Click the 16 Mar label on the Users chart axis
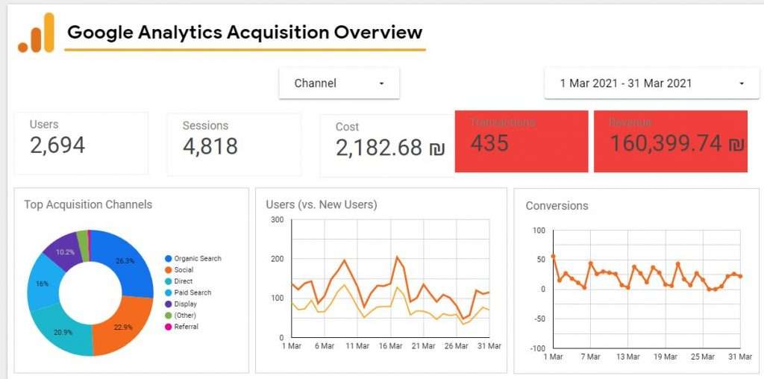 pos(390,346)
